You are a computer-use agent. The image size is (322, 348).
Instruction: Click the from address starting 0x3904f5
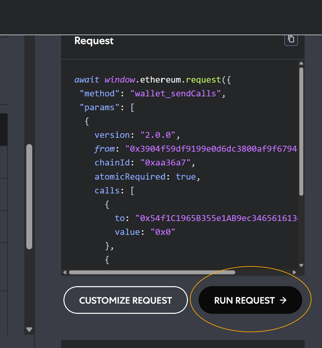pos(211,149)
